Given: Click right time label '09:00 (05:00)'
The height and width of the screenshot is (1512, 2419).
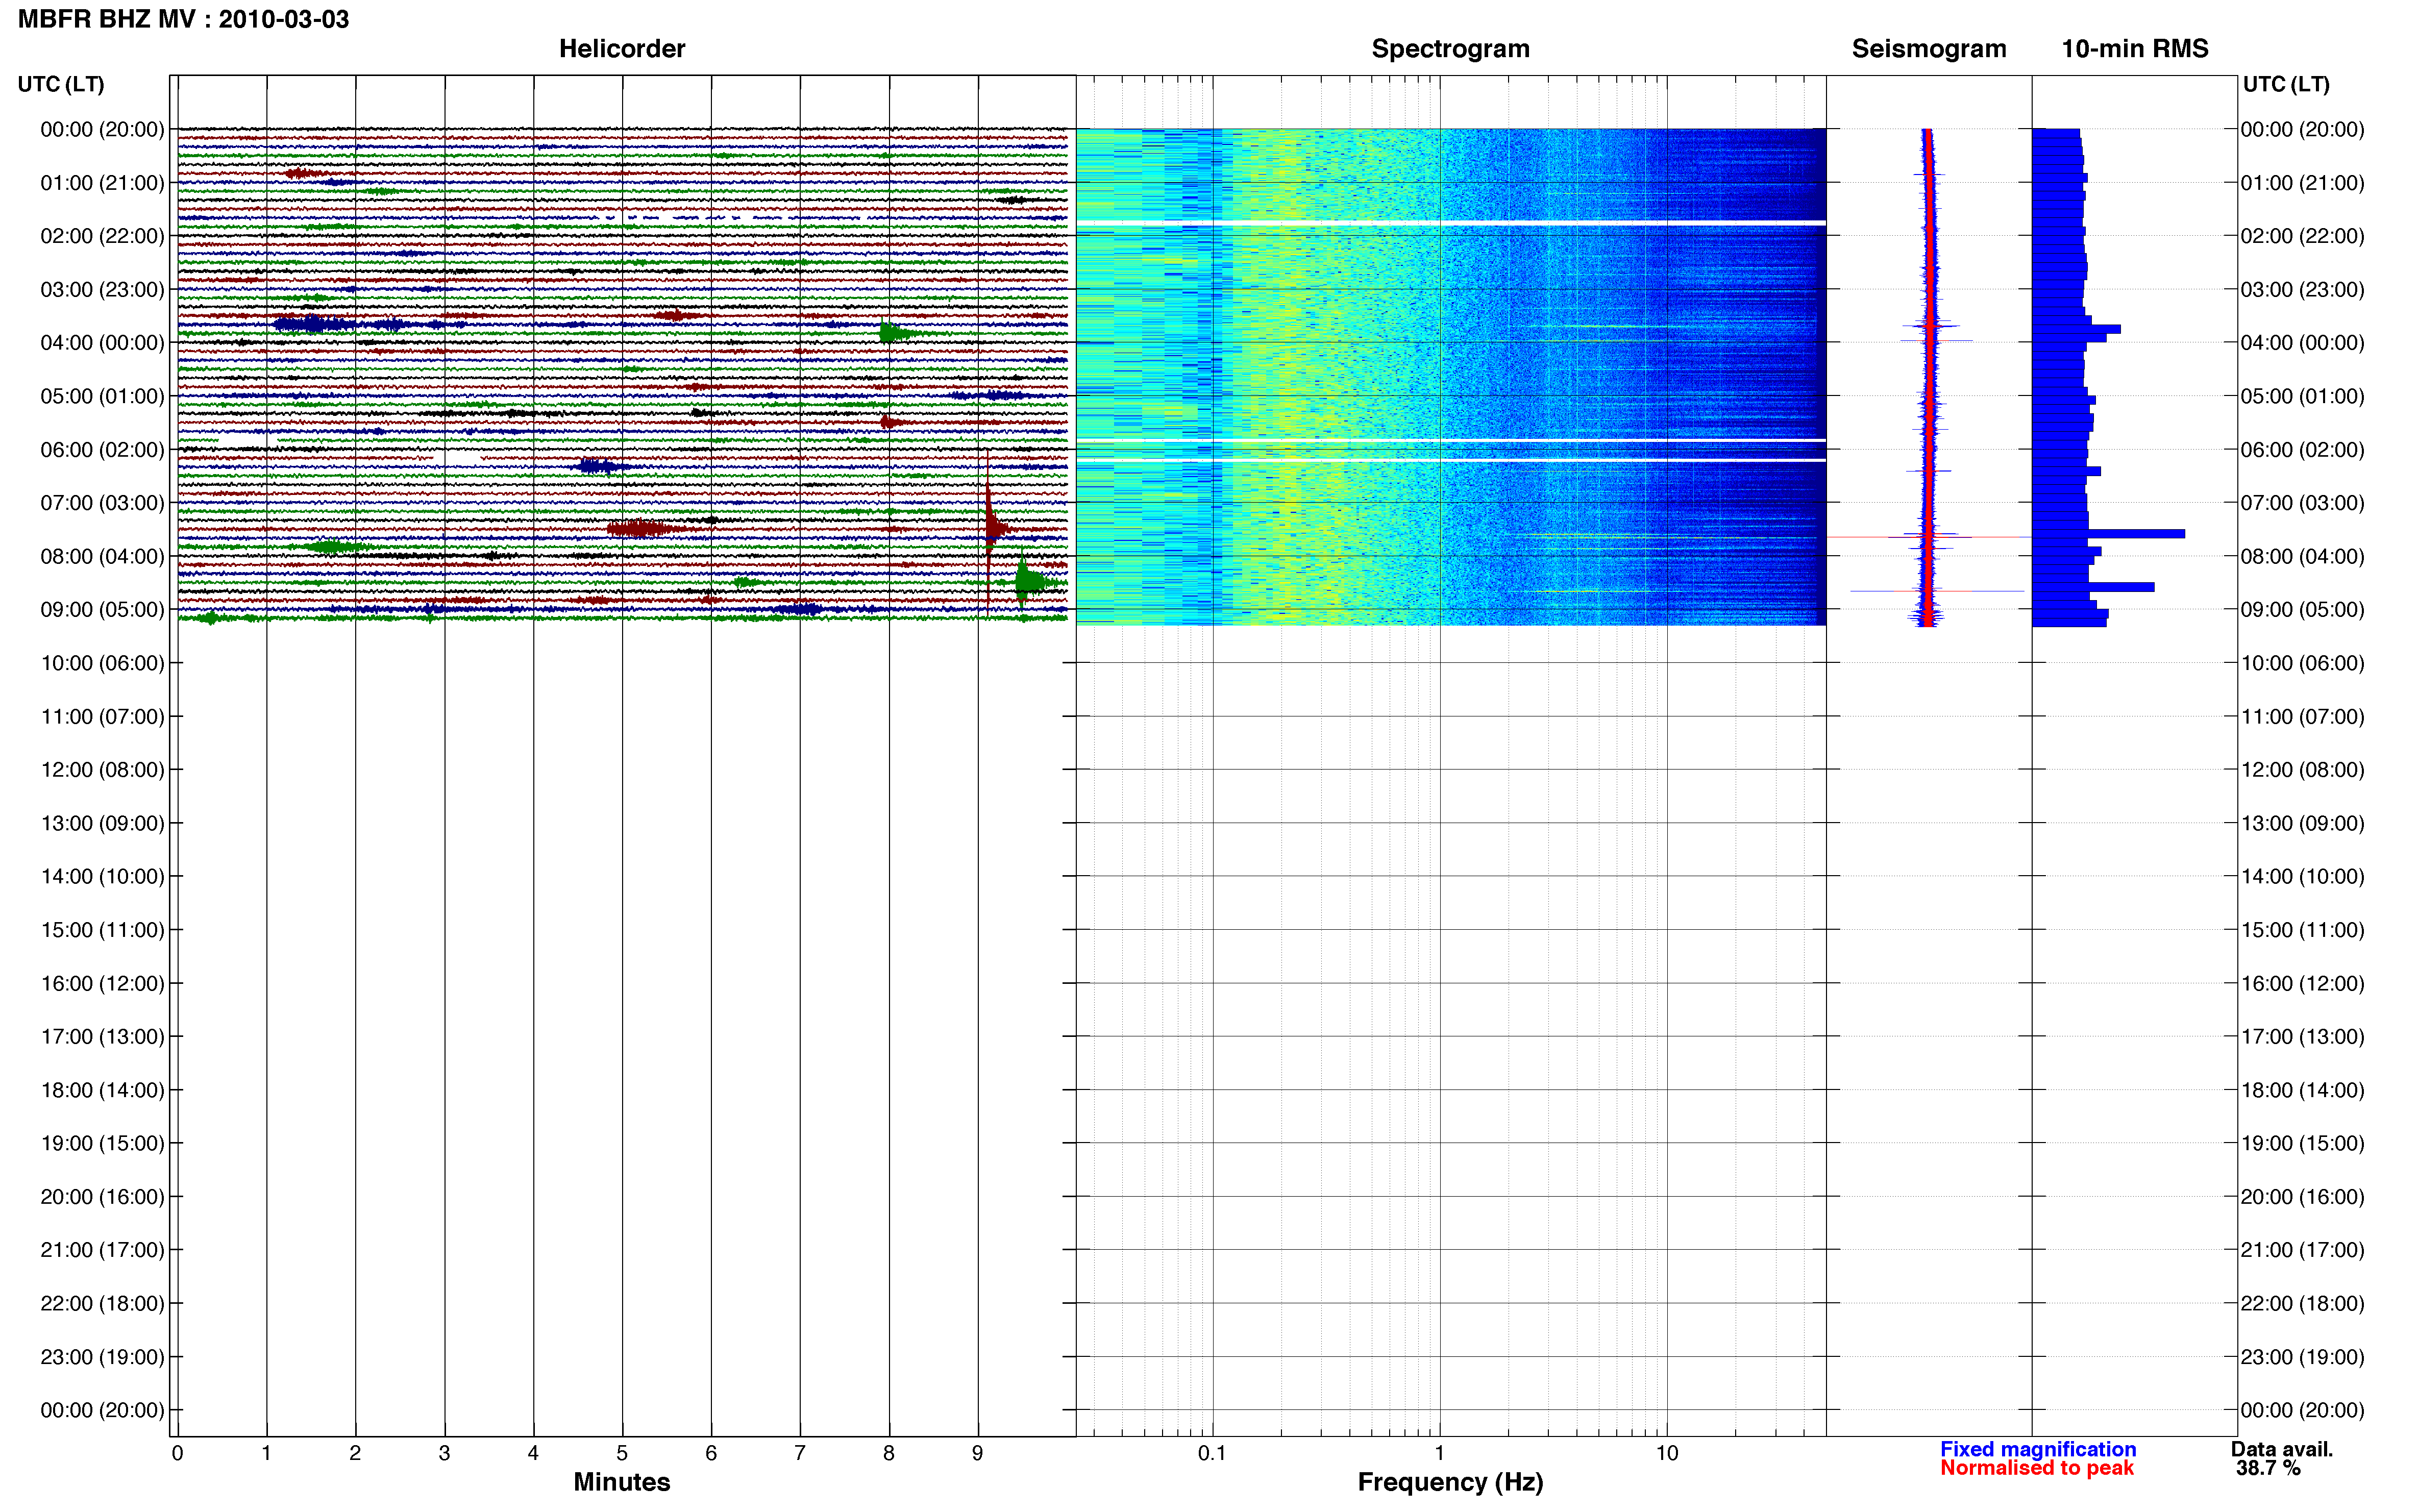Looking at the screenshot, I should [x=2302, y=609].
